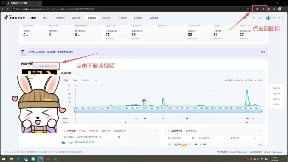This screenshot has width=288, height=162.
Task: Click the left handle of time range slider
Action: click(74, 111)
